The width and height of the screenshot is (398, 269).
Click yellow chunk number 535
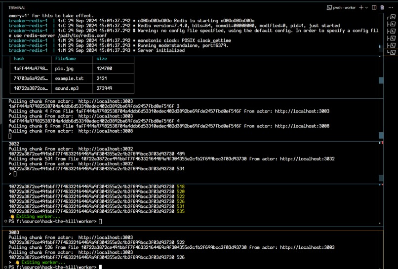tap(181, 211)
